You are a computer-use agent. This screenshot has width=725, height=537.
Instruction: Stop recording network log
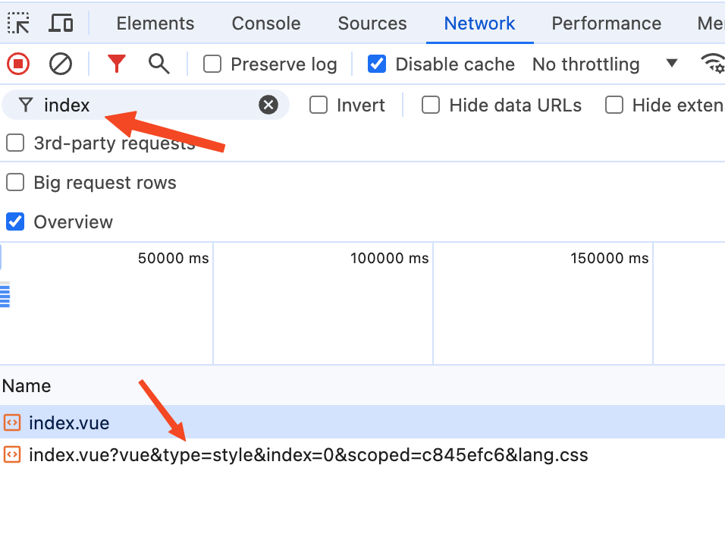17,64
